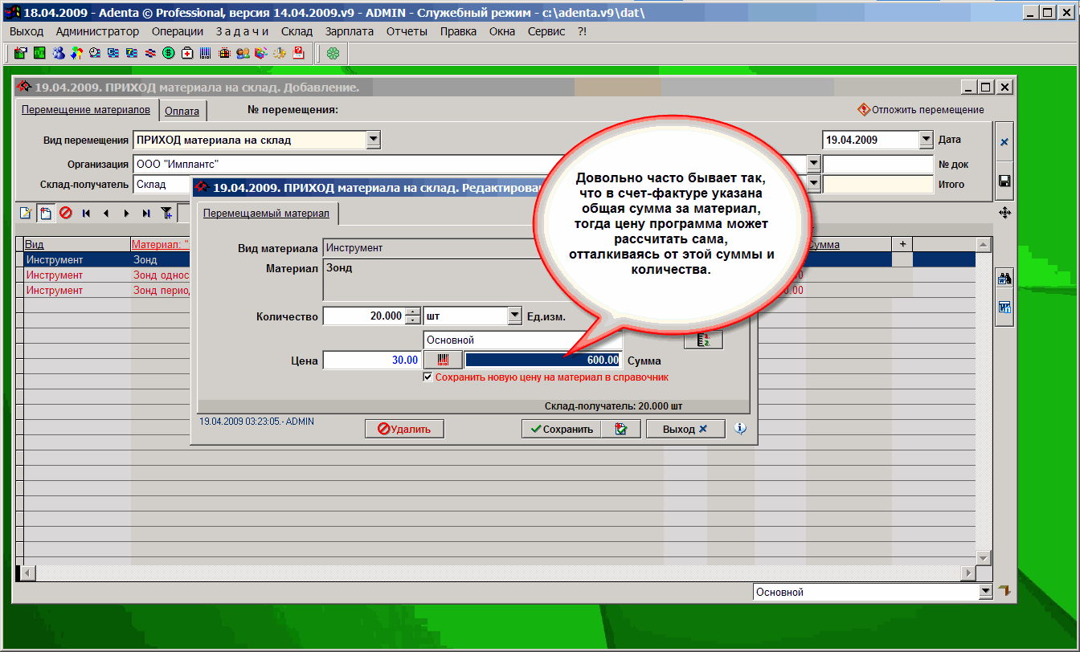Click the first aid kit toolbar icon
This screenshot has height=652, width=1080.
(x=187, y=54)
